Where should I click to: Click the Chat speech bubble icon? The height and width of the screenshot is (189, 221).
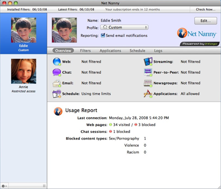pos(57,72)
